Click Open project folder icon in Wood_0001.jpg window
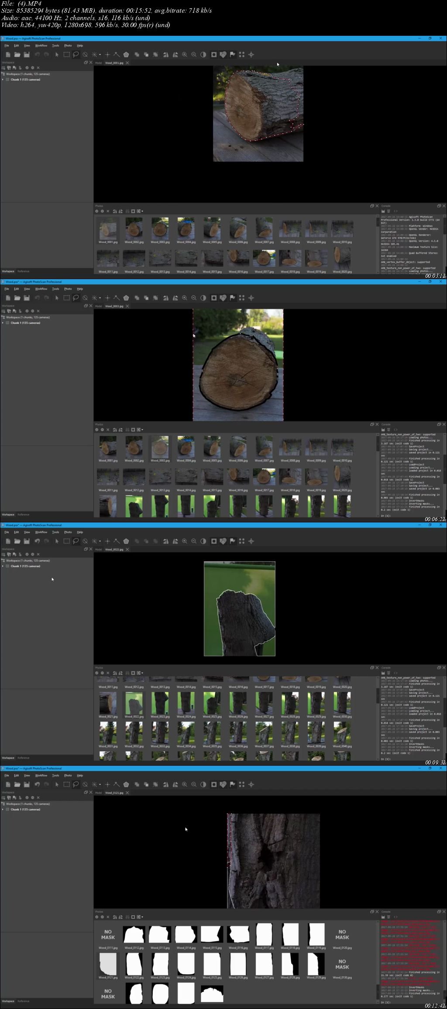Screen dimensions: 447x1009 click(x=17, y=55)
